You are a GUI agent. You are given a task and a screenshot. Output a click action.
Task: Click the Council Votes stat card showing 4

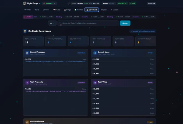click(x=78, y=41)
